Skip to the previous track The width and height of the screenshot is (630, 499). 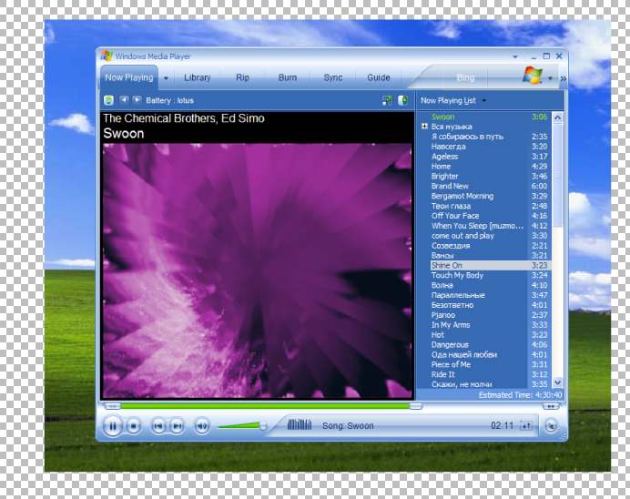158,426
